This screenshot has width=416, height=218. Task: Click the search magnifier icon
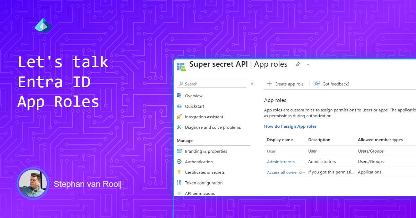point(181,84)
